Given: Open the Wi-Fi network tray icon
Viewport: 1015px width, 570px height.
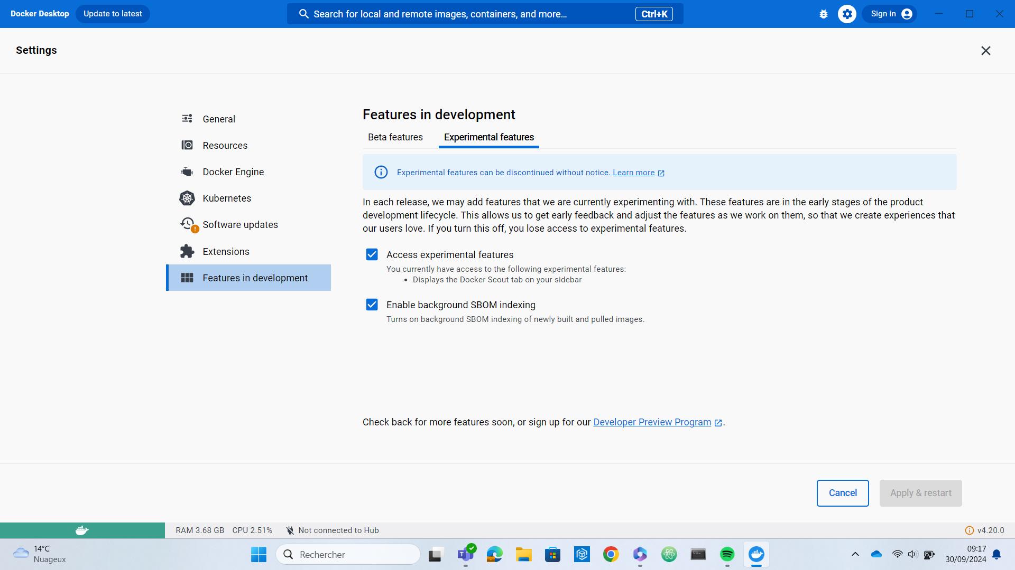Looking at the screenshot, I should point(897,554).
